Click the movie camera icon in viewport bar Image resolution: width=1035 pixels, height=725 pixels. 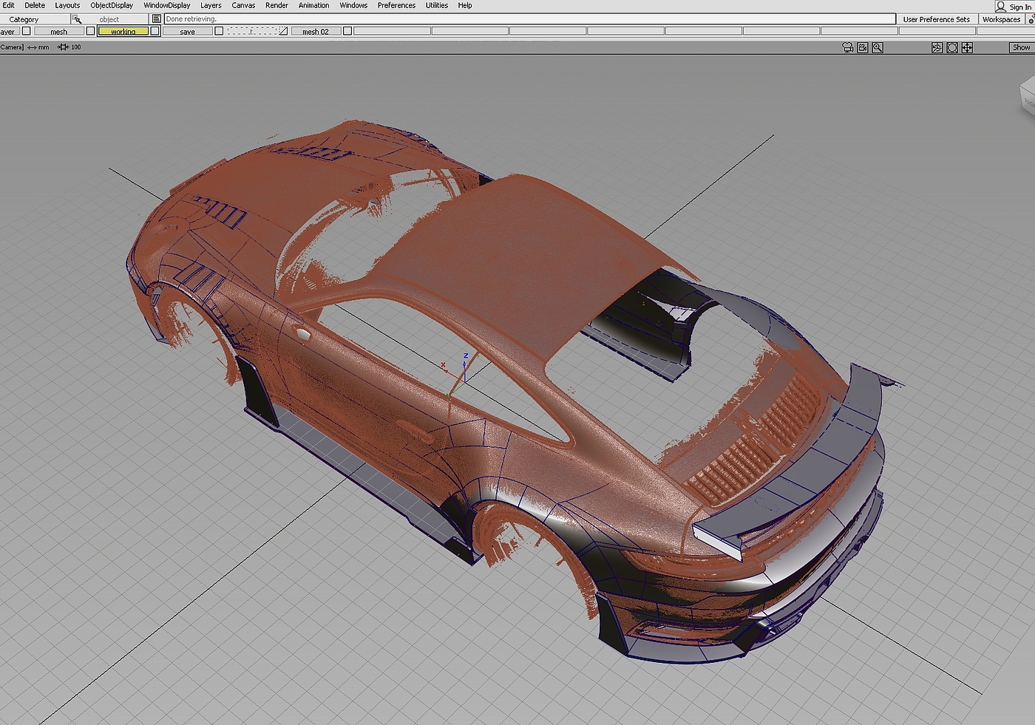point(847,47)
